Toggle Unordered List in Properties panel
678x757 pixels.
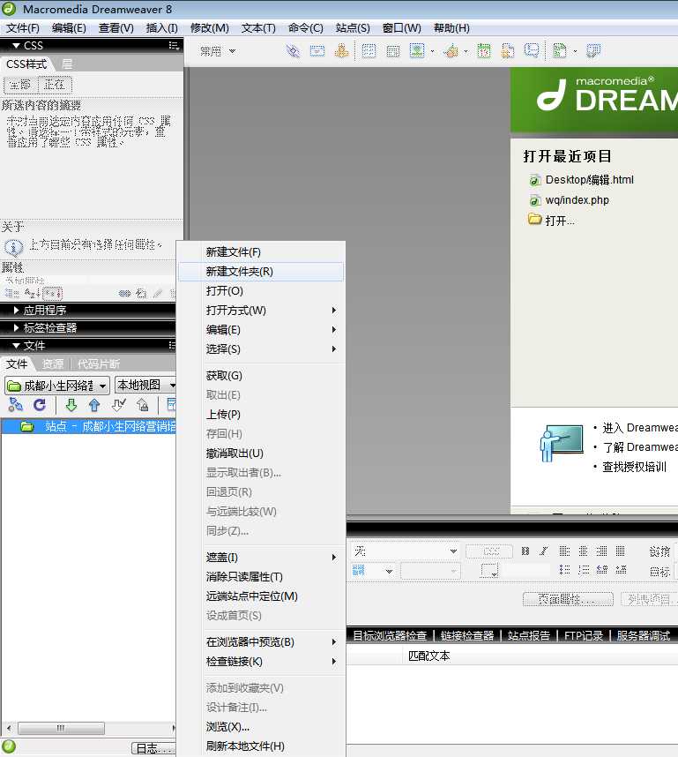[x=564, y=570]
